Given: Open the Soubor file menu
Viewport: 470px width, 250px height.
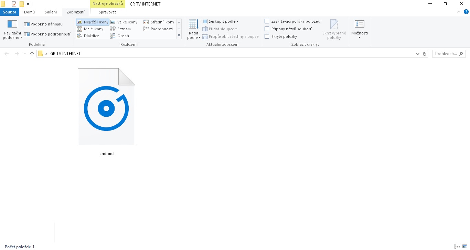Looking at the screenshot, I should tap(10, 12).
